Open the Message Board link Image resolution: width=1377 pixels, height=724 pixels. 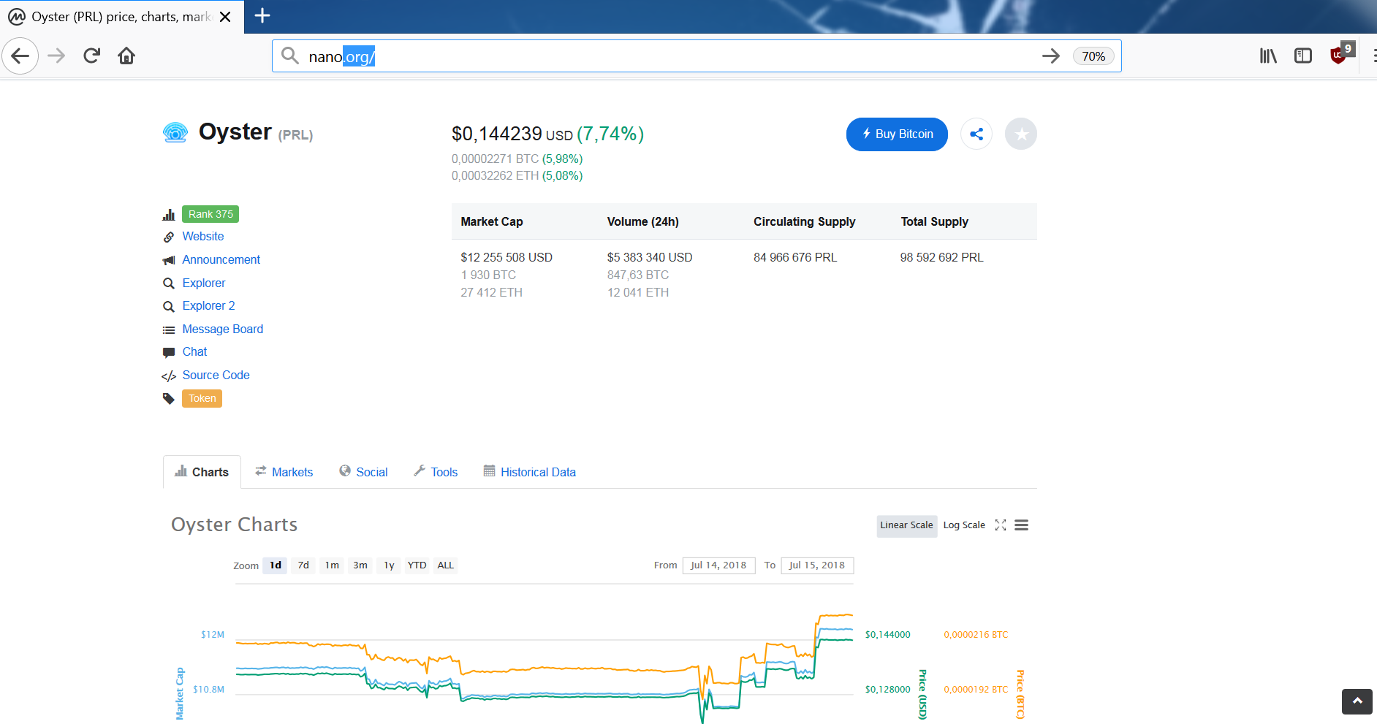(223, 329)
